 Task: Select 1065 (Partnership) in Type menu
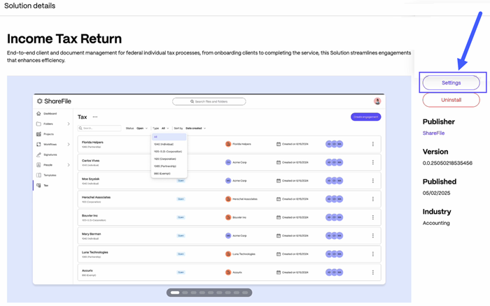click(x=165, y=166)
